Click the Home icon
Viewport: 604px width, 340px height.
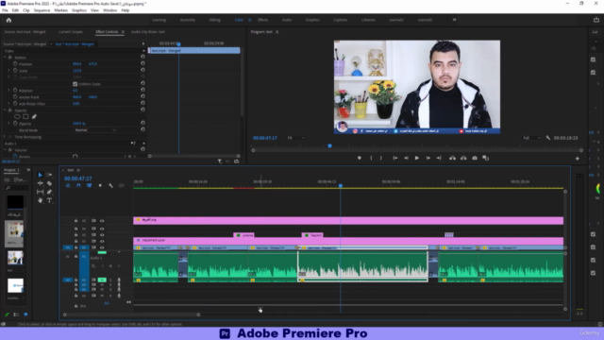[8, 20]
